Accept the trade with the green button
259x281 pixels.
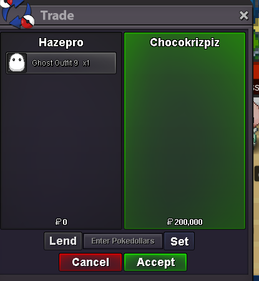coord(155,262)
